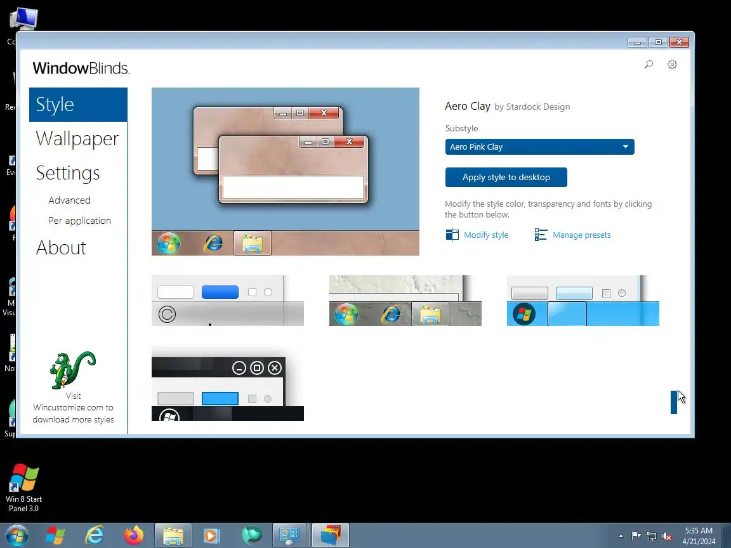
Task: Open Per application settings sub-item
Action: click(x=80, y=221)
